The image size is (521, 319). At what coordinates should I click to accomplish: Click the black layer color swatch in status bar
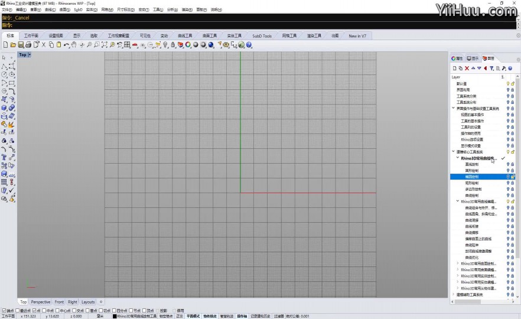(115, 317)
